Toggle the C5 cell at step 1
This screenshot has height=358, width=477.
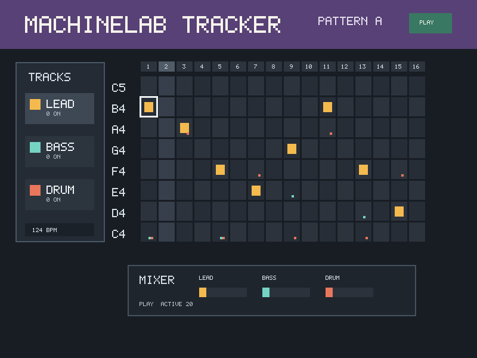pyautogui.click(x=148, y=86)
